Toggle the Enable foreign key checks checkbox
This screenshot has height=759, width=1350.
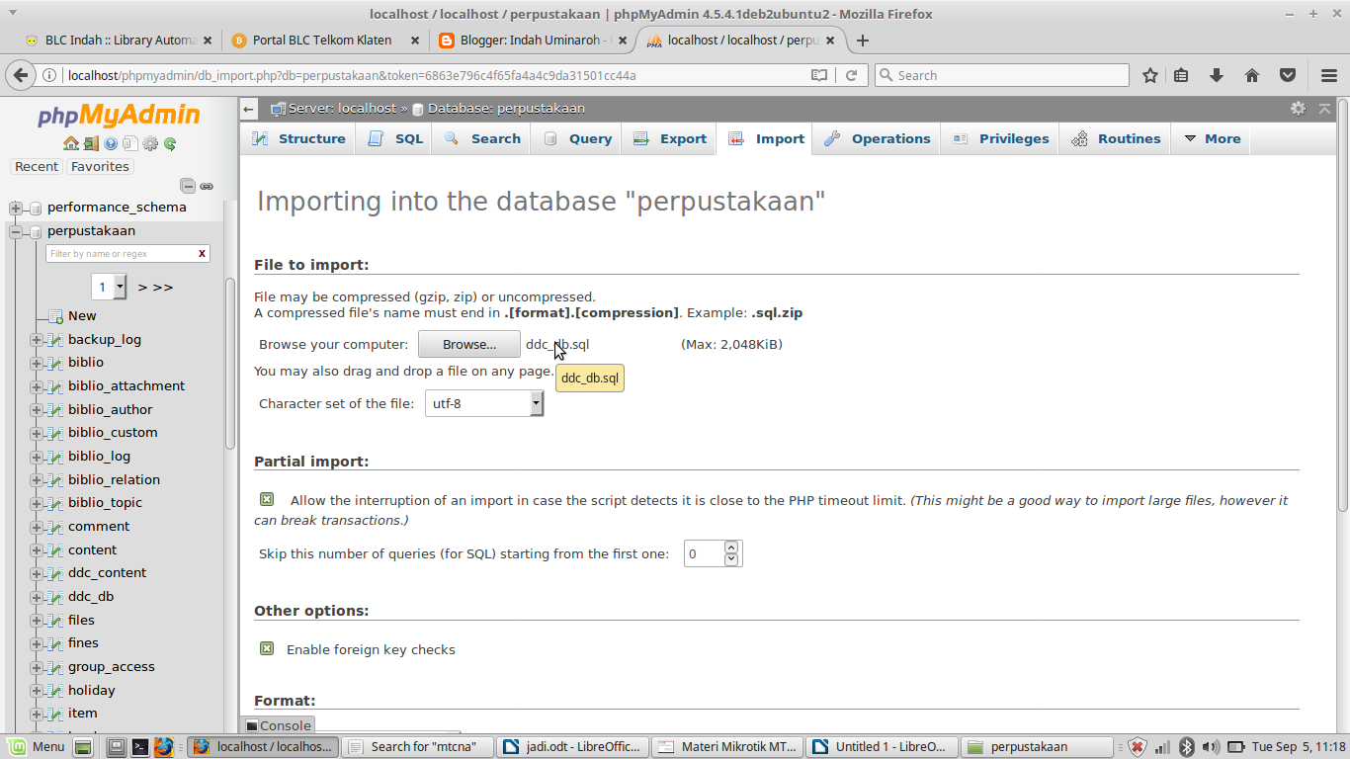click(267, 649)
